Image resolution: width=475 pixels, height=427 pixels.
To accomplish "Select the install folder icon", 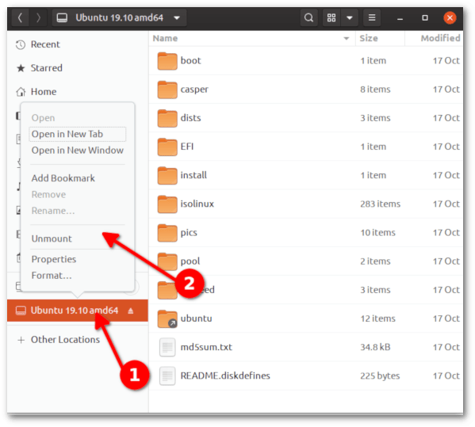I will 167,175.
